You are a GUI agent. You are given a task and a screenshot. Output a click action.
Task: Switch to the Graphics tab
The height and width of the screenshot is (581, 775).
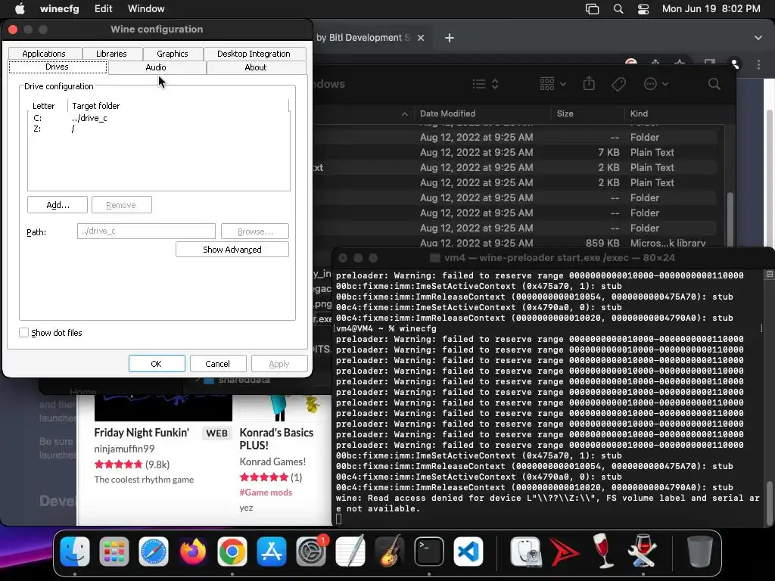173,54
